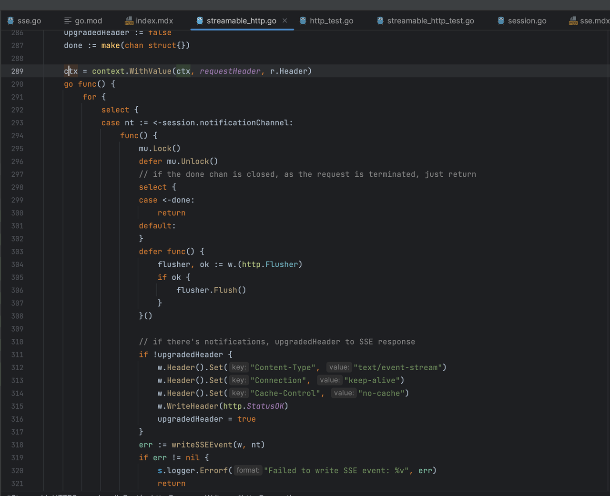Click context.WithValue in the code
This screenshot has height=496, width=610.
[x=132, y=71]
